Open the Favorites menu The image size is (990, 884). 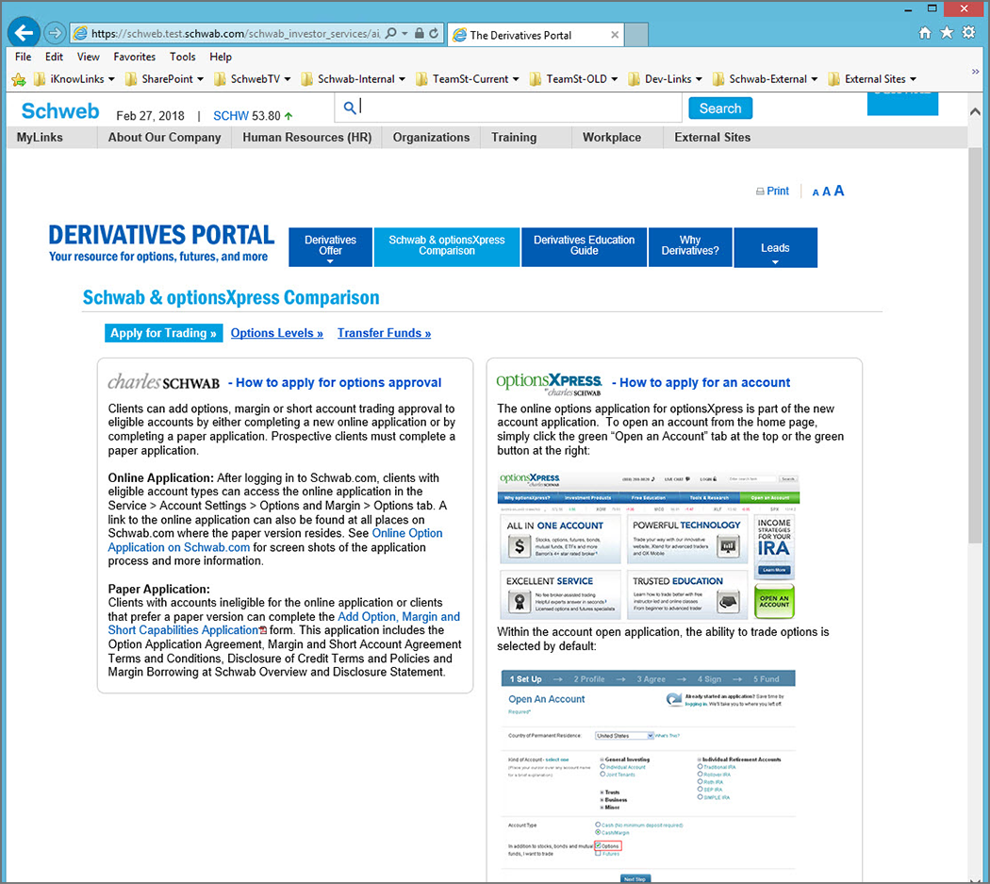(135, 57)
